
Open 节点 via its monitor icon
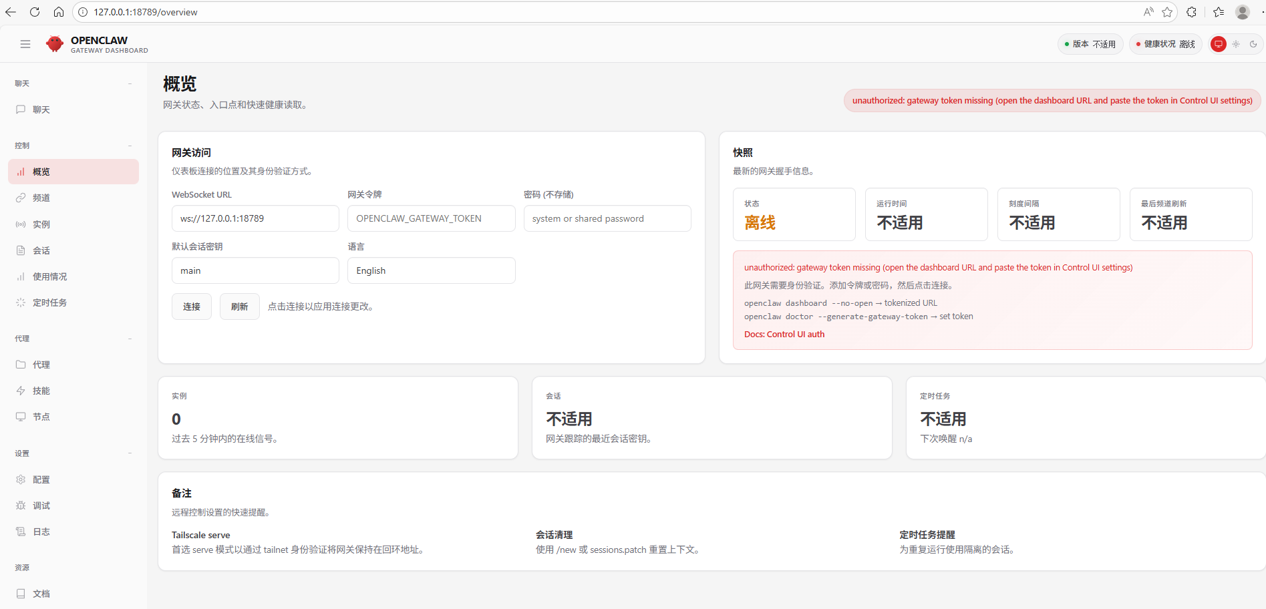click(x=21, y=417)
